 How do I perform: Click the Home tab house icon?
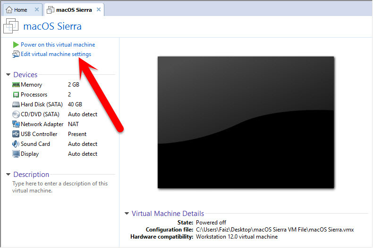9,10
